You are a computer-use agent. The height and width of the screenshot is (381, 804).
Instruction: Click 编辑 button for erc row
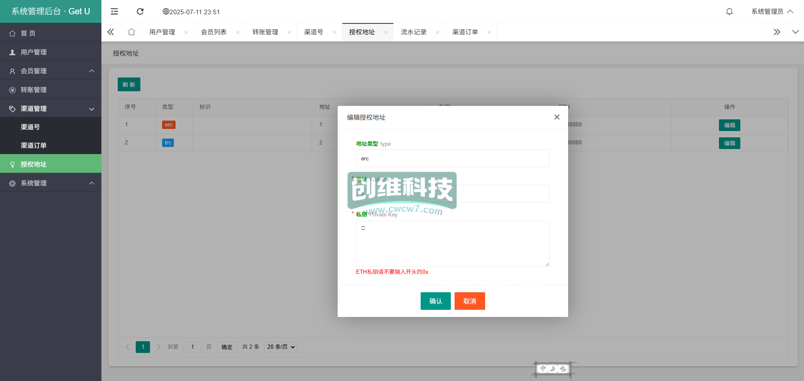(729, 125)
